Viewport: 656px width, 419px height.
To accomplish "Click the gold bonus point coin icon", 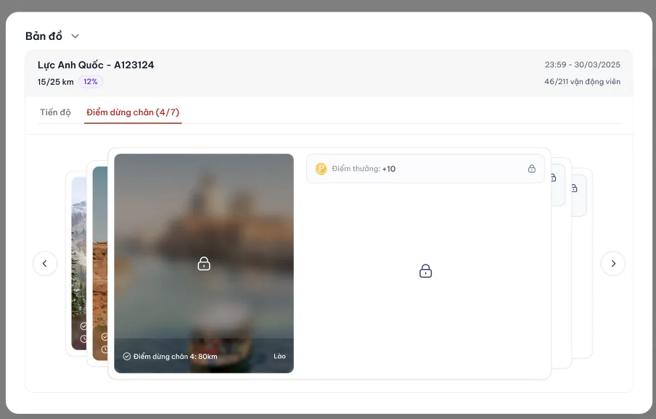I will (321, 169).
